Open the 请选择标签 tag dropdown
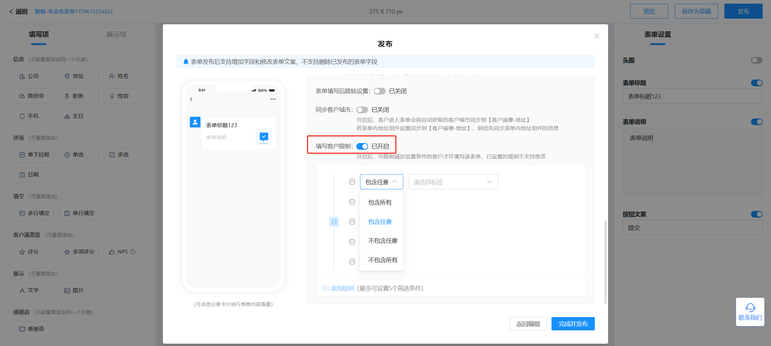771x346 pixels. point(453,182)
